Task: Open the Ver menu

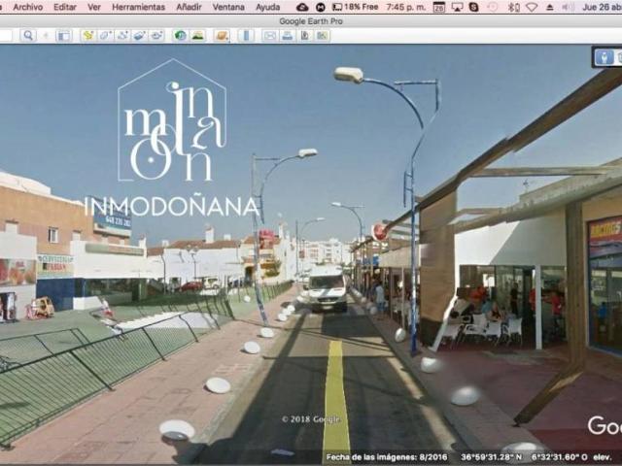Action: point(94,7)
